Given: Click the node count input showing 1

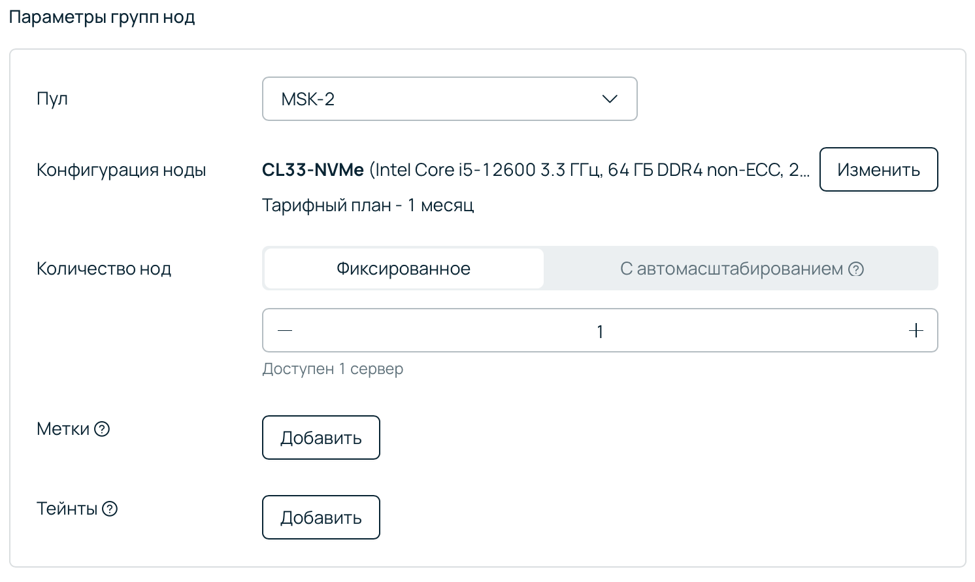Looking at the screenshot, I should [x=599, y=330].
